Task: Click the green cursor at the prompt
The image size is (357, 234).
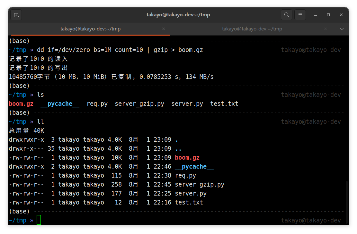Action: click(39, 220)
